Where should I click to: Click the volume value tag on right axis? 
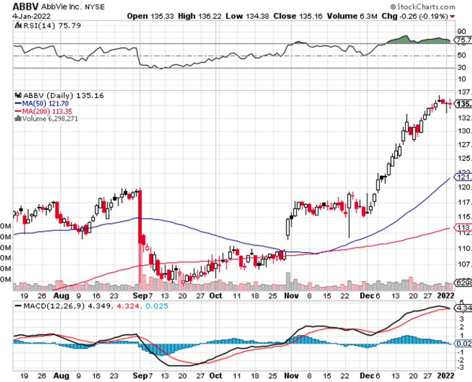[463, 283]
